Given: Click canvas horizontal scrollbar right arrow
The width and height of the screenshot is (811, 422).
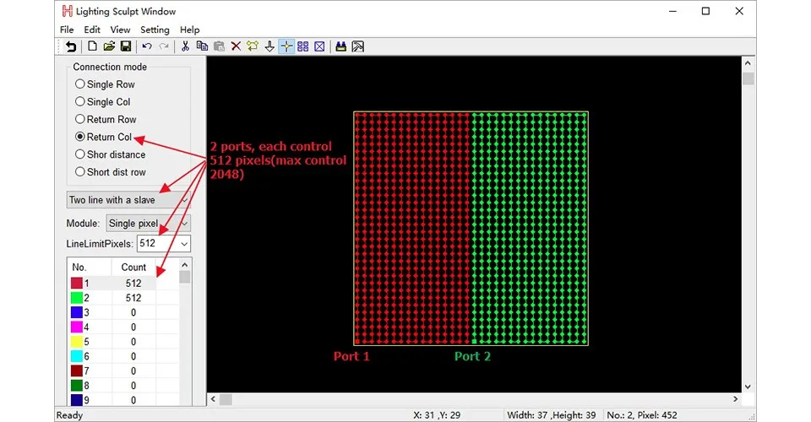Looking at the screenshot, I should [x=736, y=398].
